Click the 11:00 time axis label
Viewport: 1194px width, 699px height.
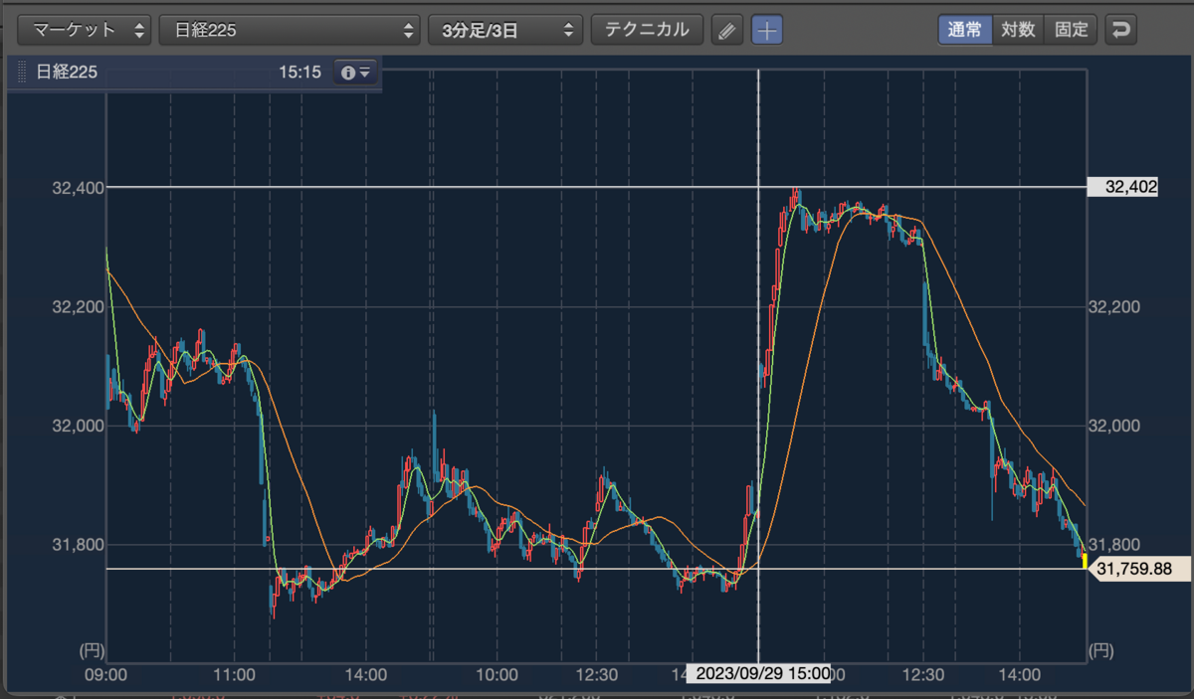tap(236, 674)
